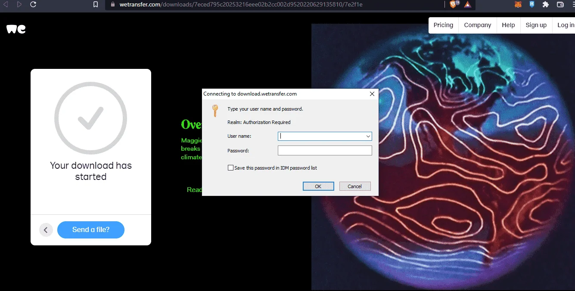
Task: Open the Pricing menu item
Action: click(x=443, y=25)
